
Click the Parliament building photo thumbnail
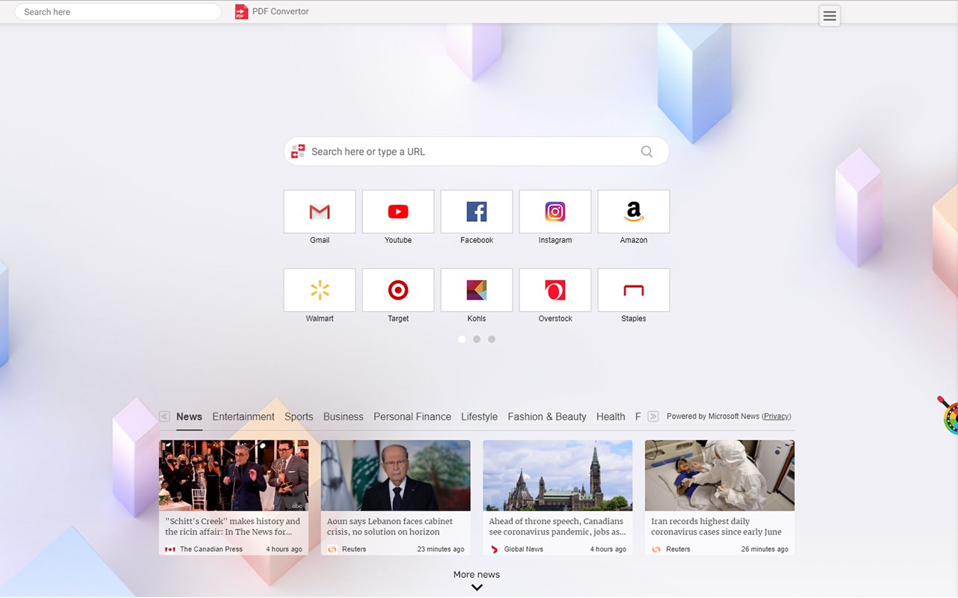pyautogui.click(x=558, y=475)
